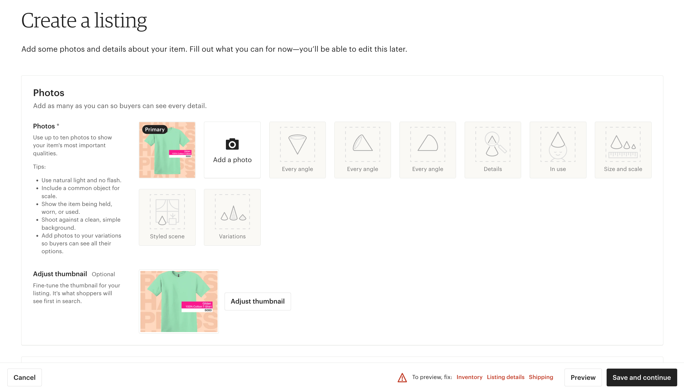Click the 'Adjust thumbnail' section label
684x390 pixels.
60,274
